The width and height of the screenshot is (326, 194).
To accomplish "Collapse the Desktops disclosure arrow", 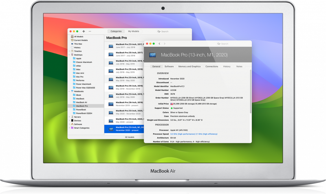I will (x=69, y=55).
